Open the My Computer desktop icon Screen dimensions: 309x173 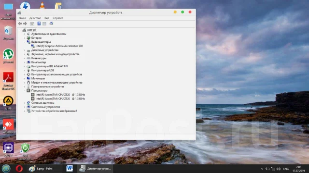coord(8,11)
